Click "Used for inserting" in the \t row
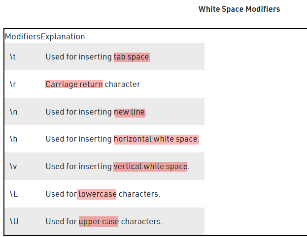The width and height of the screenshot is (307, 237). tap(78, 57)
